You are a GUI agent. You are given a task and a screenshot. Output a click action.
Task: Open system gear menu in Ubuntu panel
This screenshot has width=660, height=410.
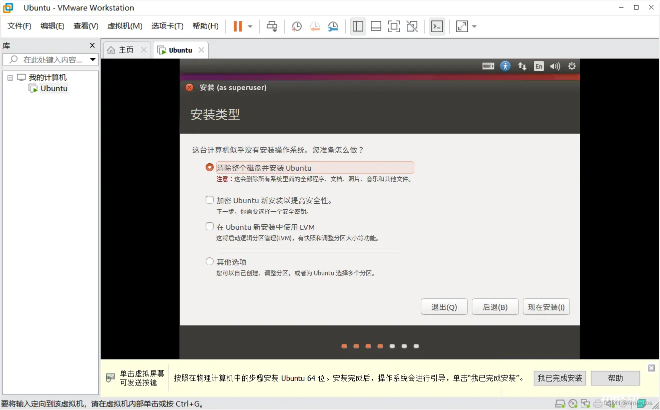coord(572,66)
